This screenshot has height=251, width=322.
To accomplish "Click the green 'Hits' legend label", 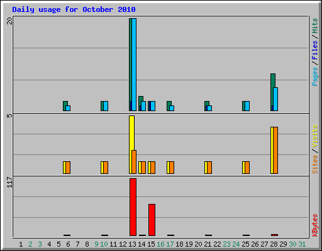I will [x=315, y=26].
